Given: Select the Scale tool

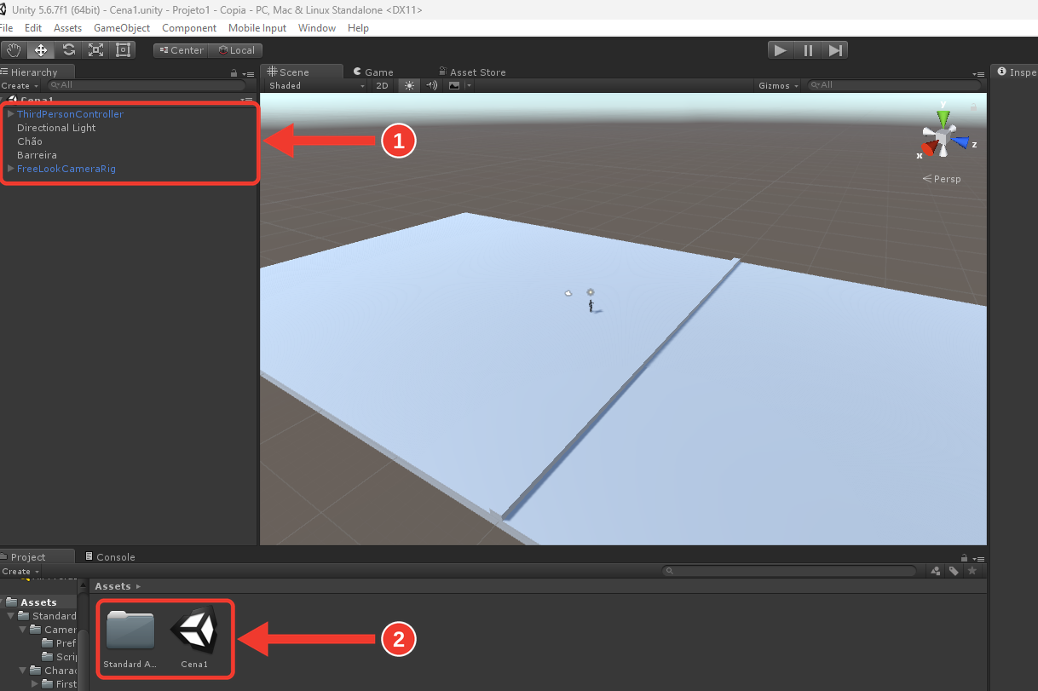Looking at the screenshot, I should pyautogui.click(x=95, y=50).
